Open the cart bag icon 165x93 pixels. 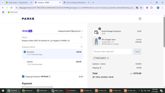pyautogui.click(x=140, y=19)
